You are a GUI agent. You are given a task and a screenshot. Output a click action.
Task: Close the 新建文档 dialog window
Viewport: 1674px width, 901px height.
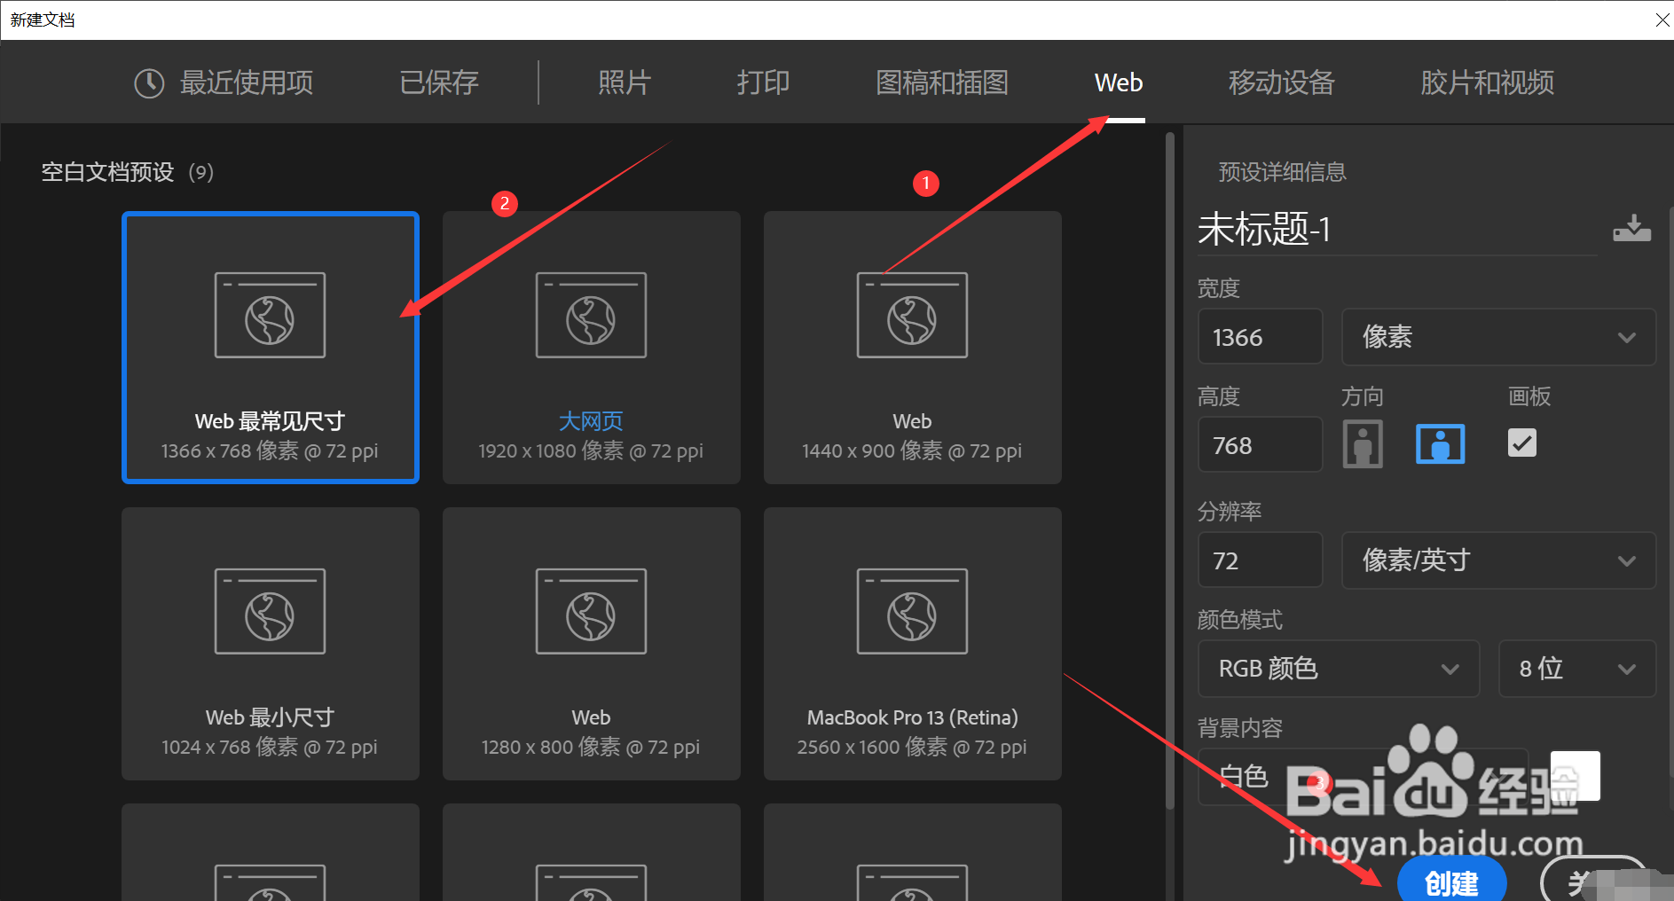tap(1662, 20)
